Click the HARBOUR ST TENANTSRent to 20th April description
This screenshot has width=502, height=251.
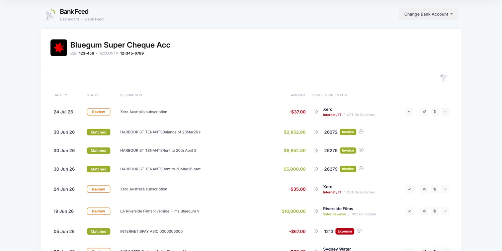coord(158,150)
